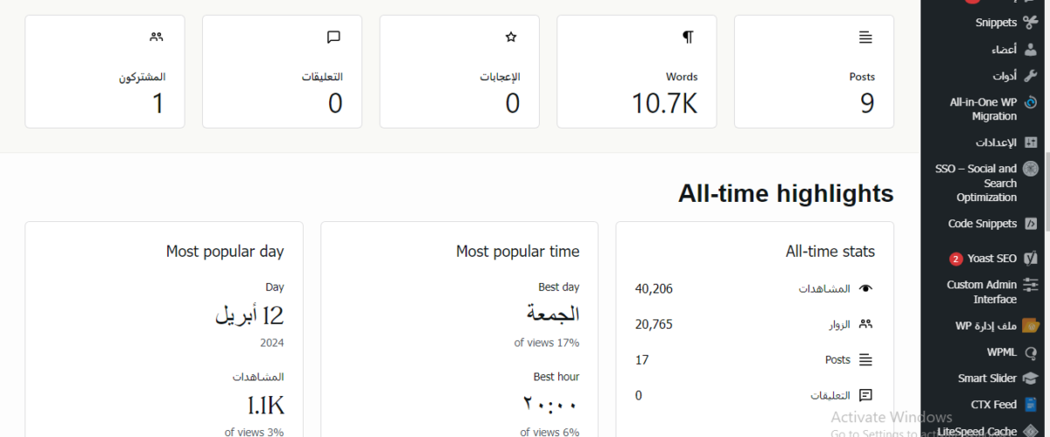Click the Yoast SEO notification badge 2
The height and width of the screenshot is (437, 1050).
(x=955, y=259)
